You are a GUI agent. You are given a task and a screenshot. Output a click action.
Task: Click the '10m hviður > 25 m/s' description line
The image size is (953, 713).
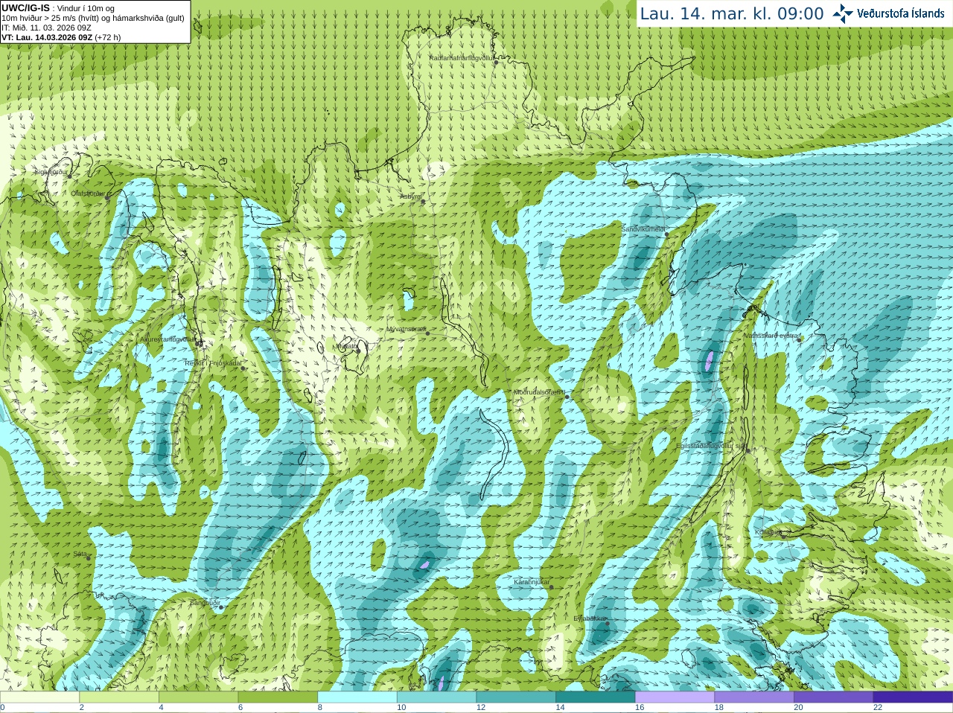click(93, 18)
